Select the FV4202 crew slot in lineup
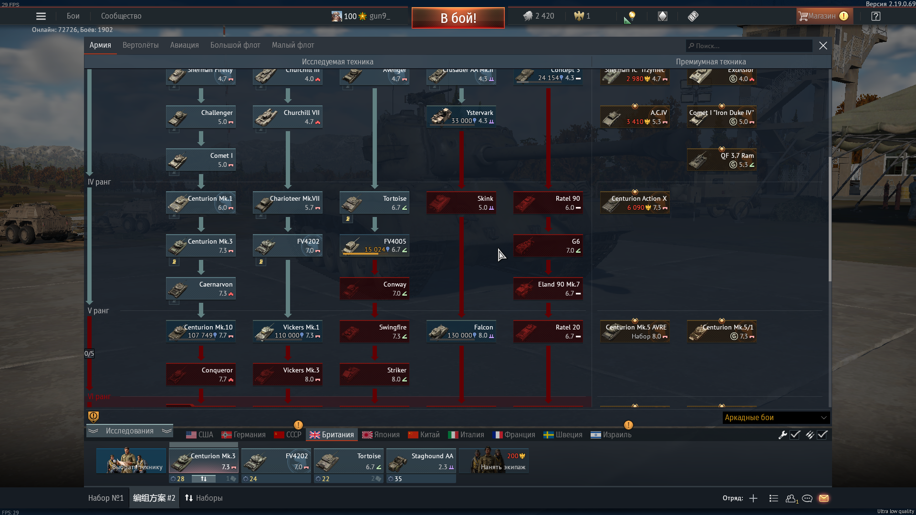916x515 pixels. [276, 461]
